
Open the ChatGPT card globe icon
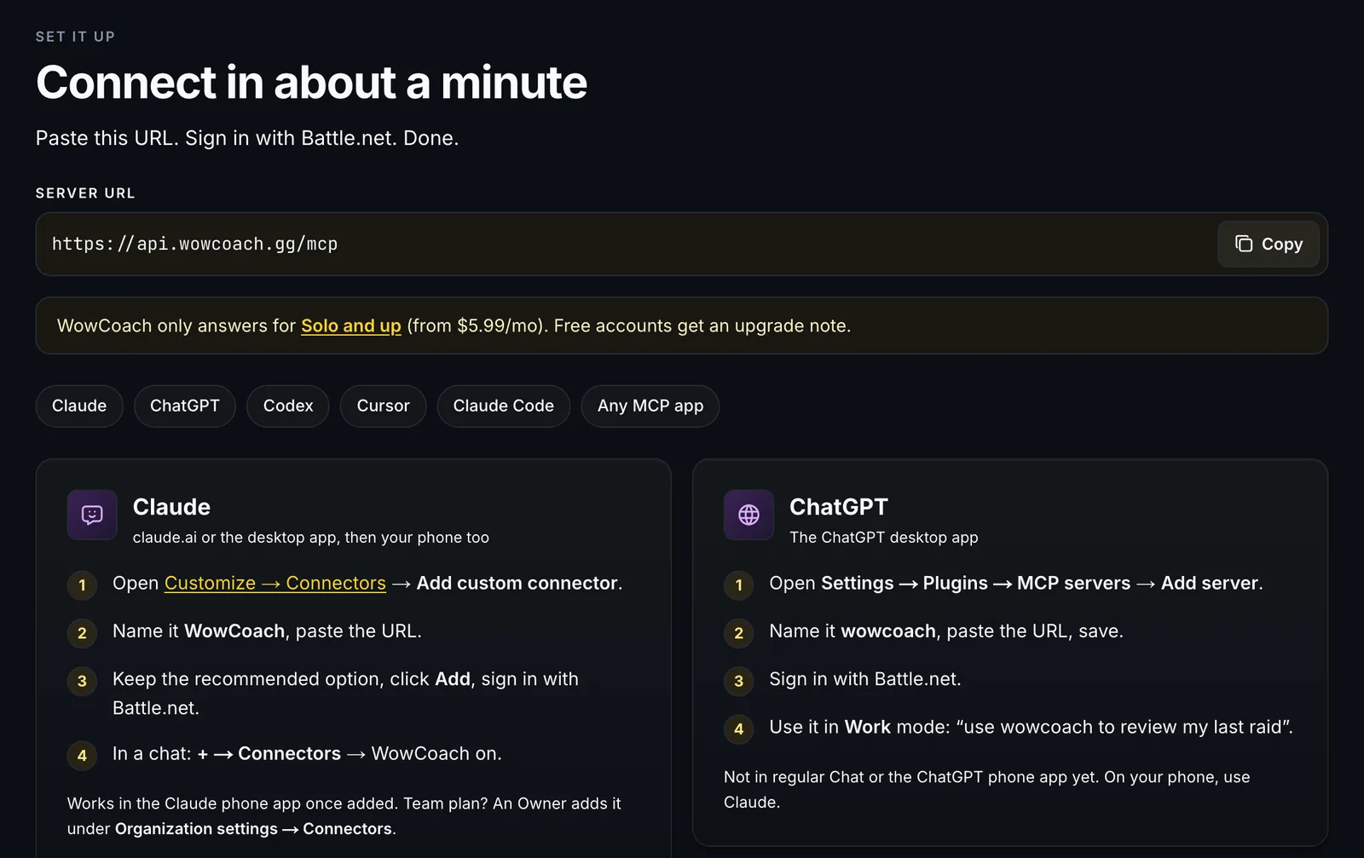(x=748, y=515)
